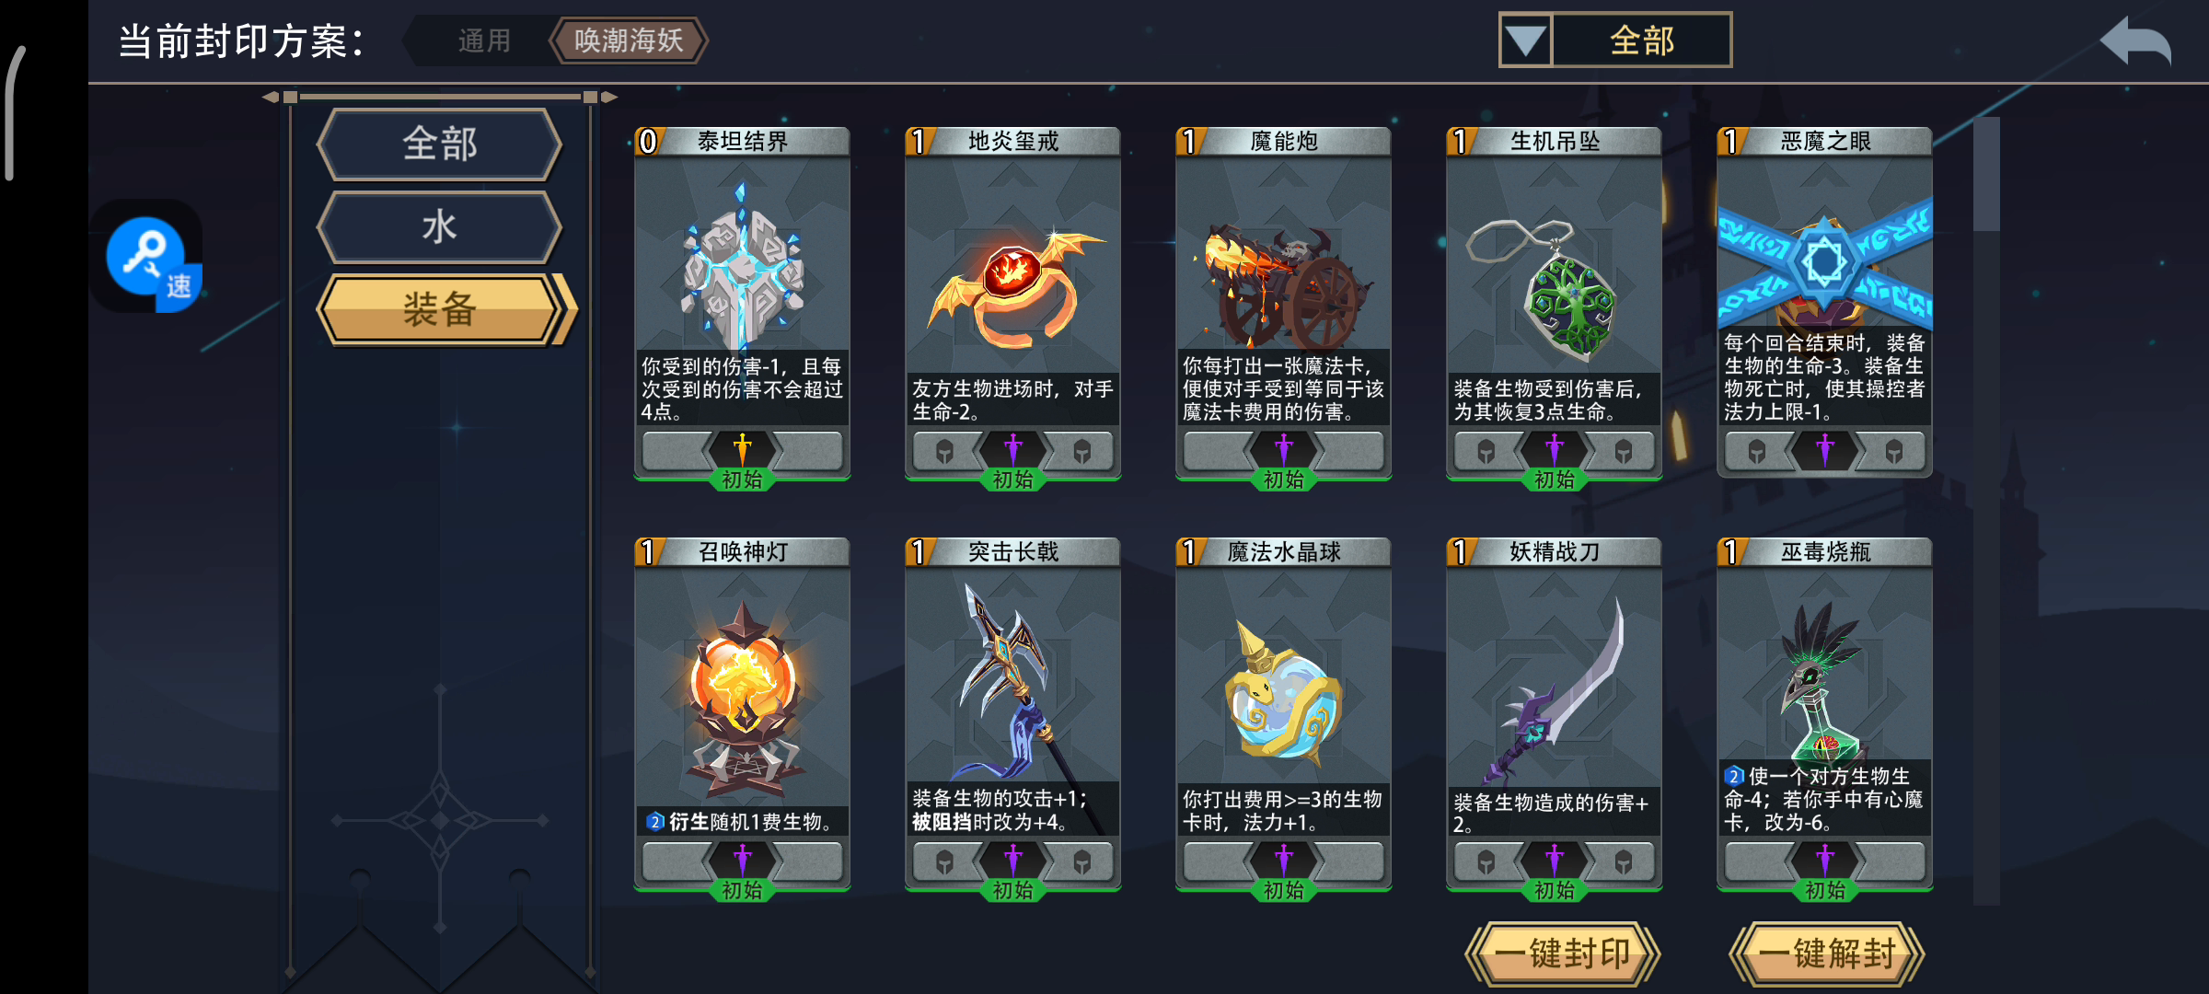Select the 全部 category in sidebar

point(439,144)
